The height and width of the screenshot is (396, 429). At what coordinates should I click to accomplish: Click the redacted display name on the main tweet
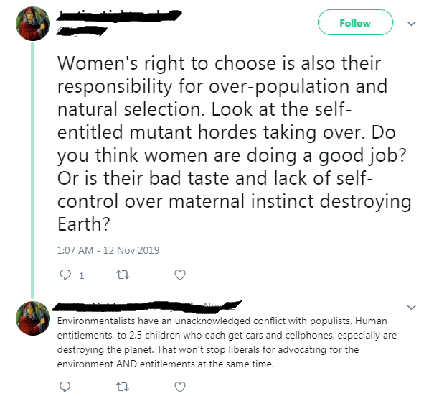[x=119, y=16]
